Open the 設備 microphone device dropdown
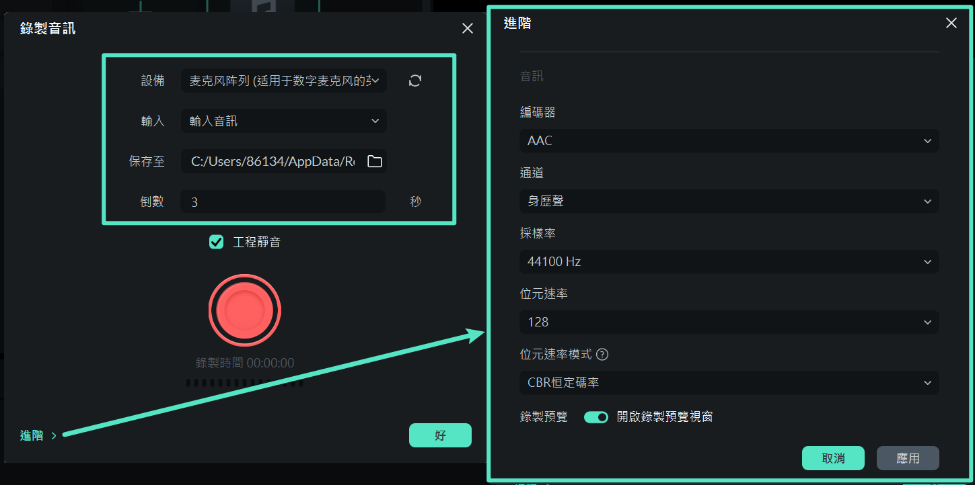 click(x=283, y=80)
